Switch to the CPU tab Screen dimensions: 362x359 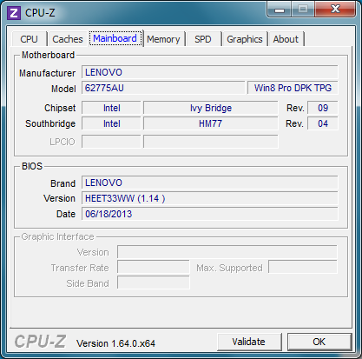[x=29, y=39]
